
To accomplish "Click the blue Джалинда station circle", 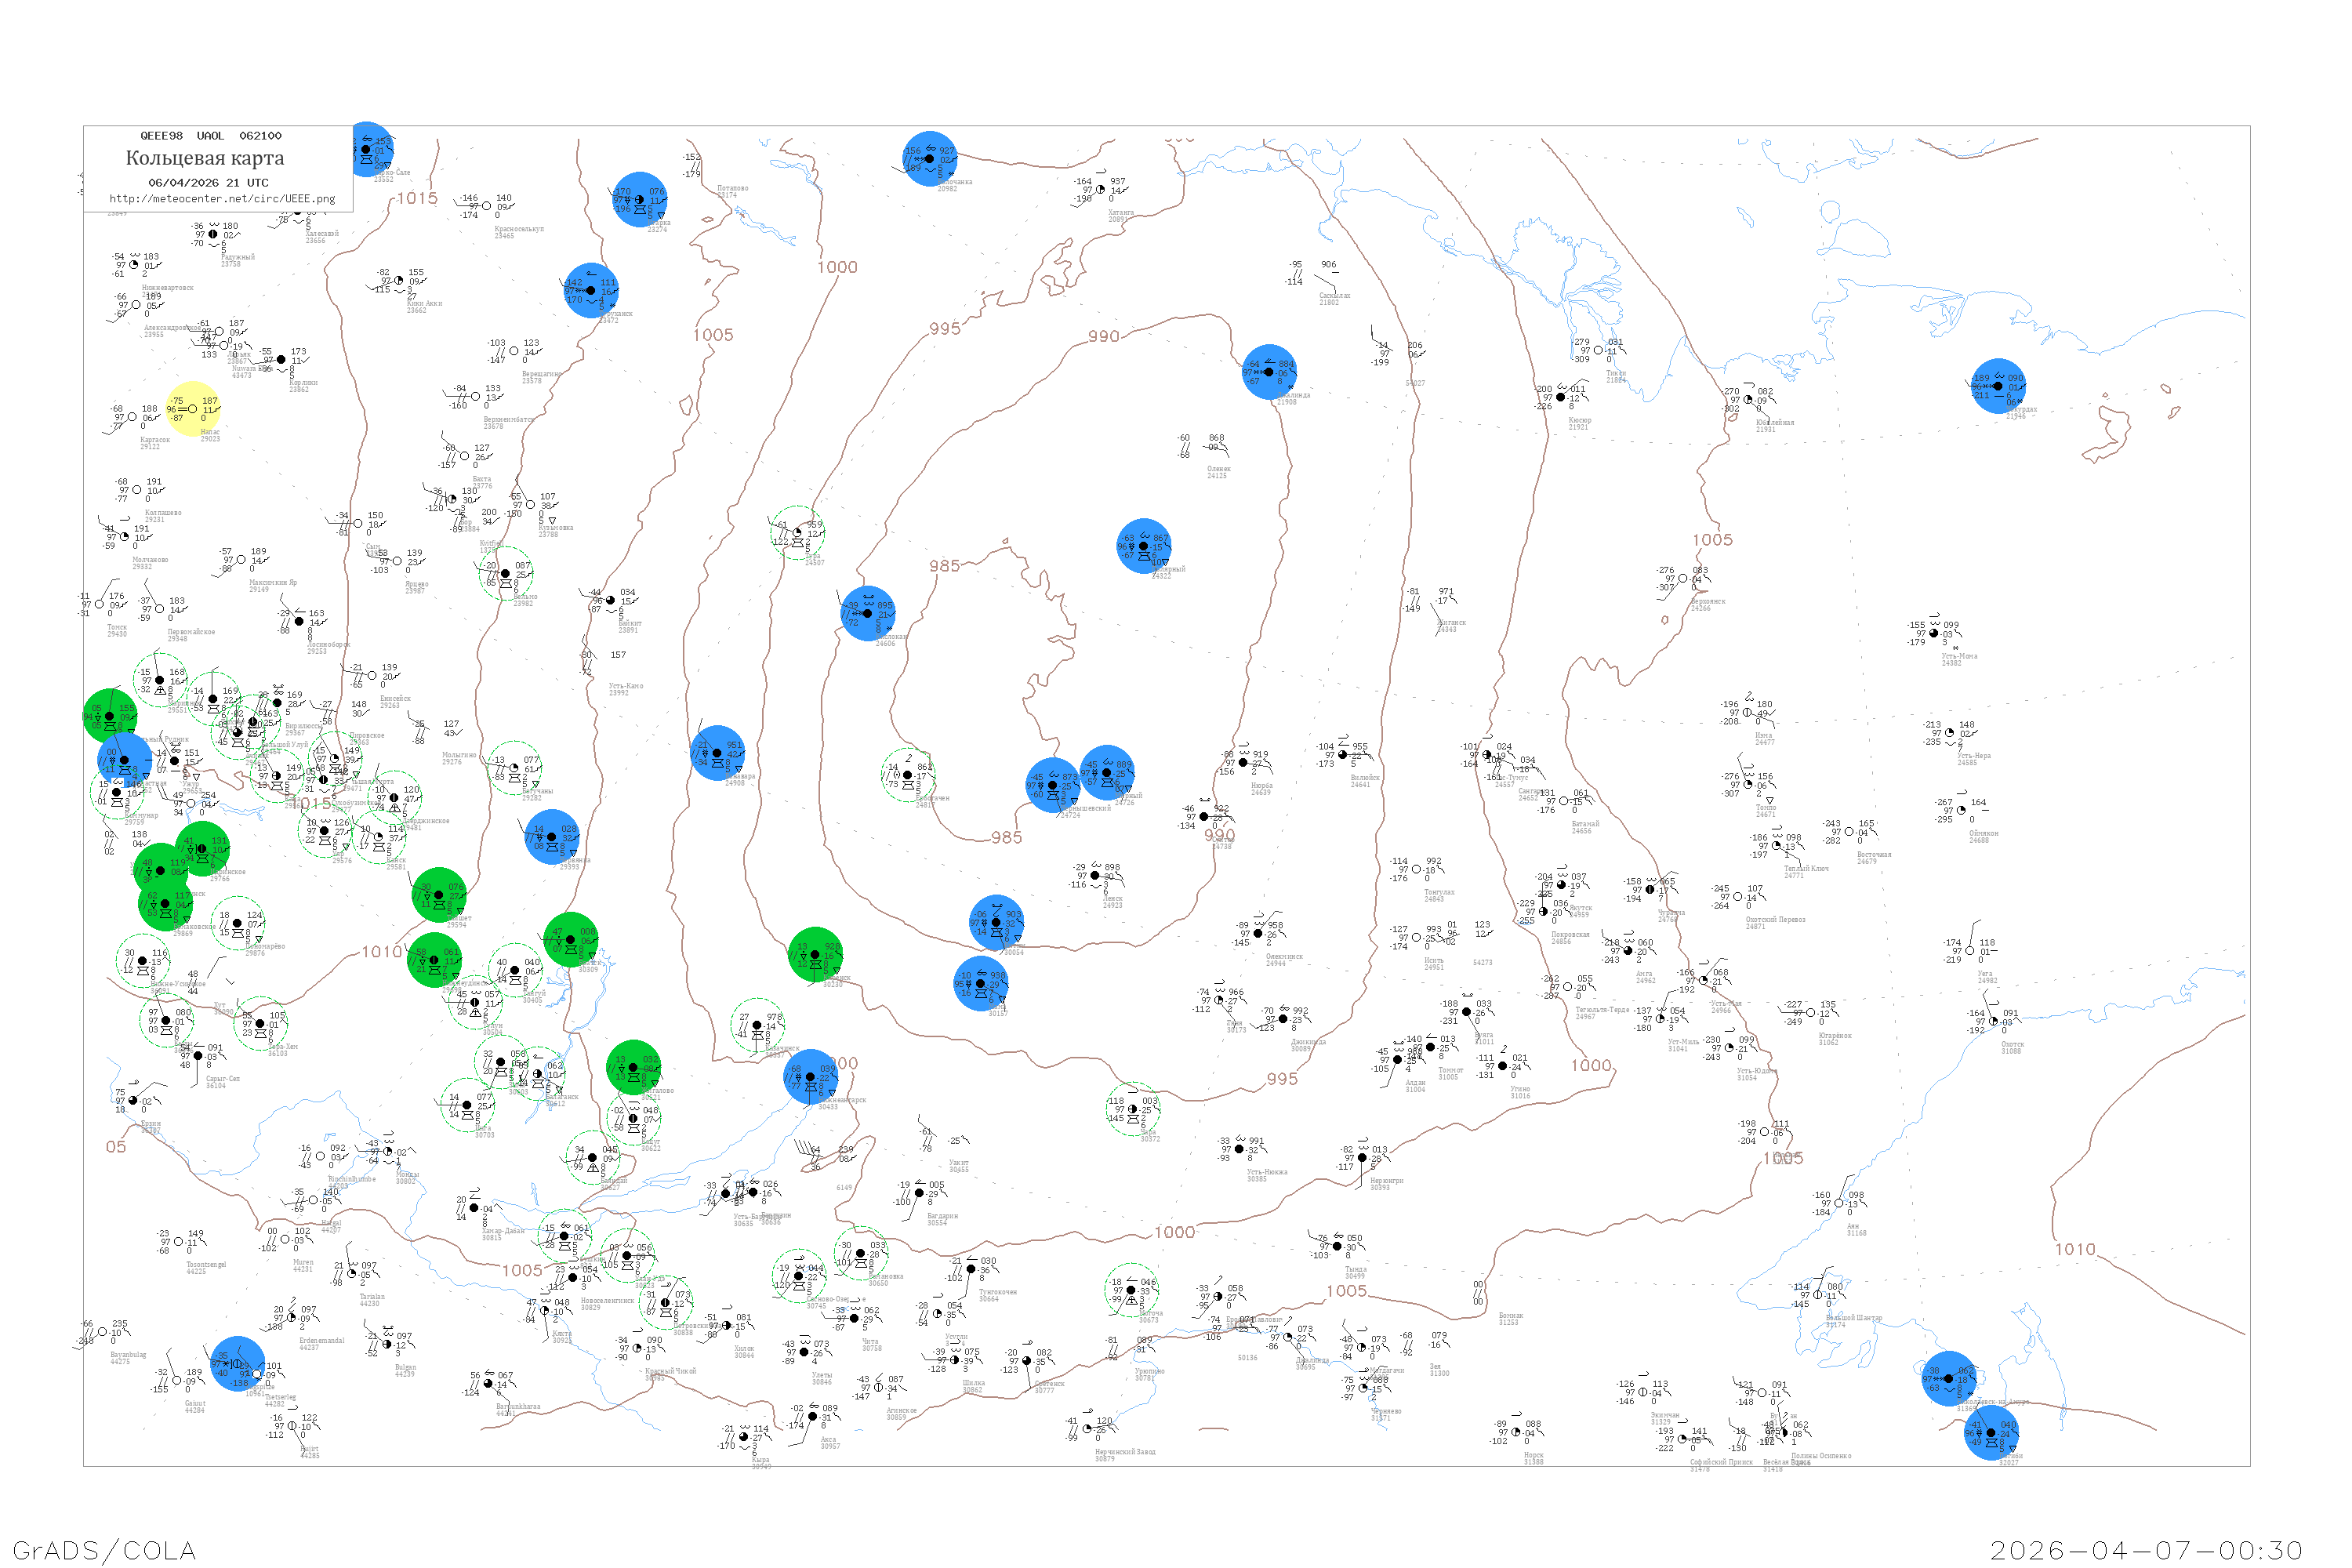I will 1269,372.
